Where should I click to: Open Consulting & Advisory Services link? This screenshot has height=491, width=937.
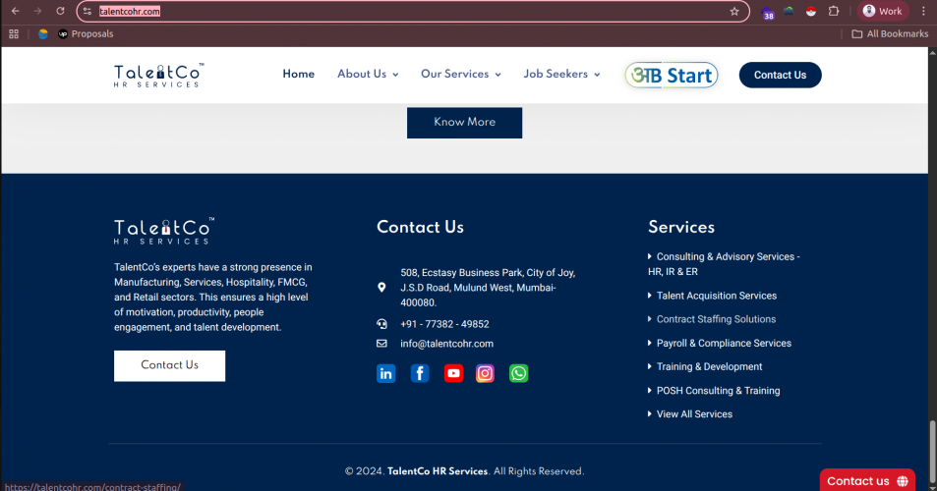point(724,264)
